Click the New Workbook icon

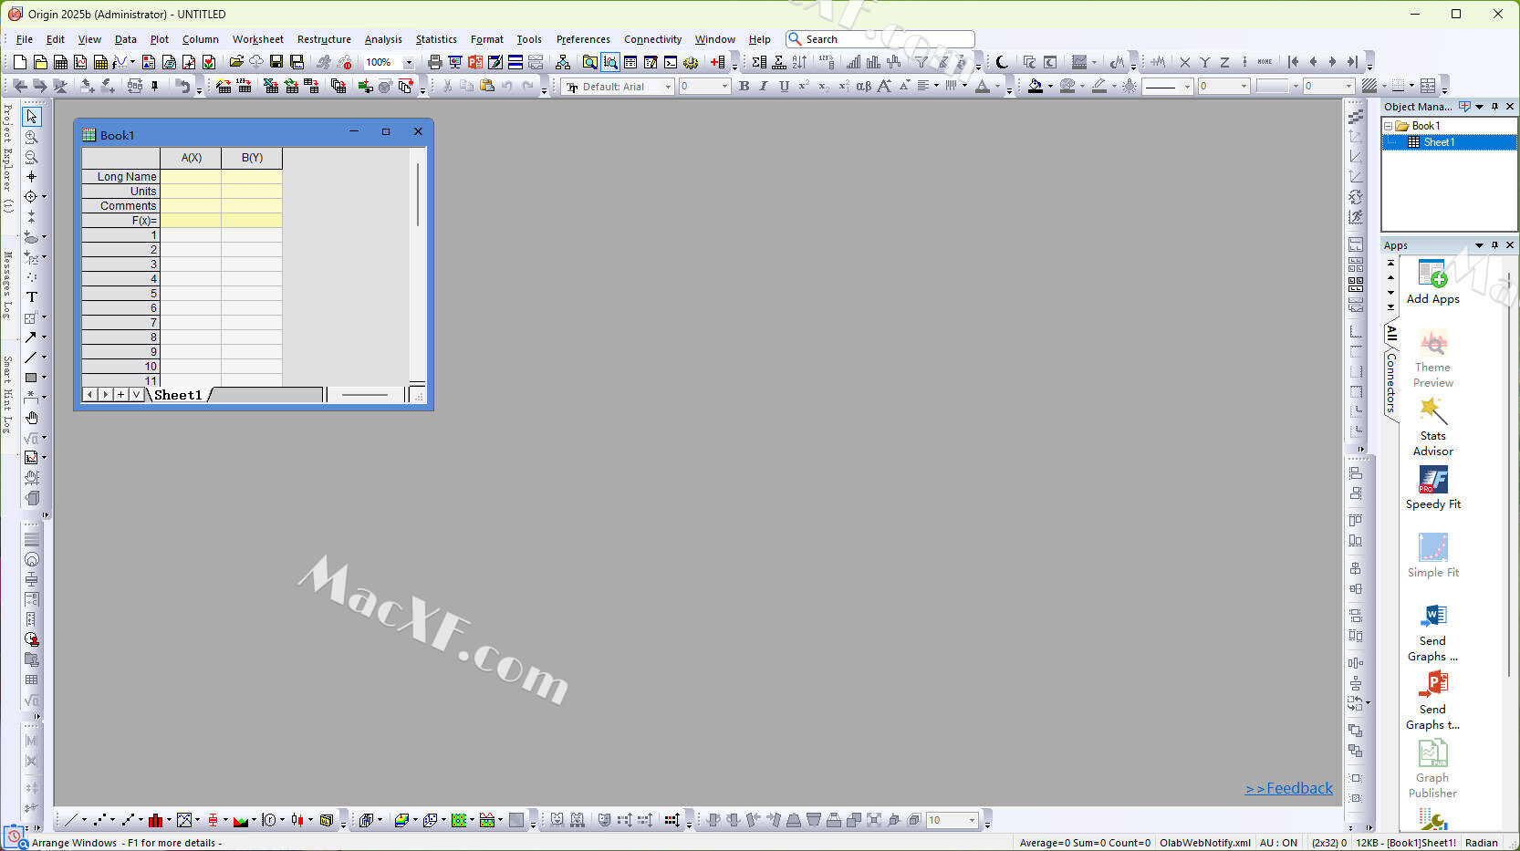point(60,62)
